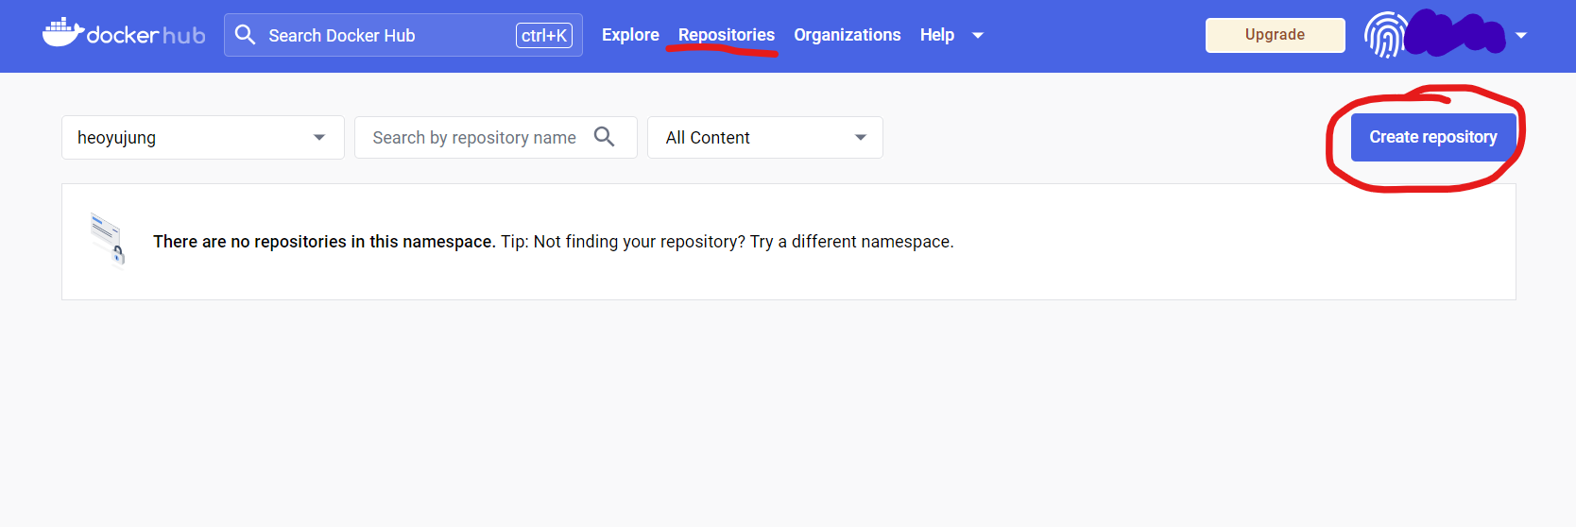The height and width of the screenshot is (527, 1576).
Task: Open the account menu arrow
Action: coord(1521,35)
